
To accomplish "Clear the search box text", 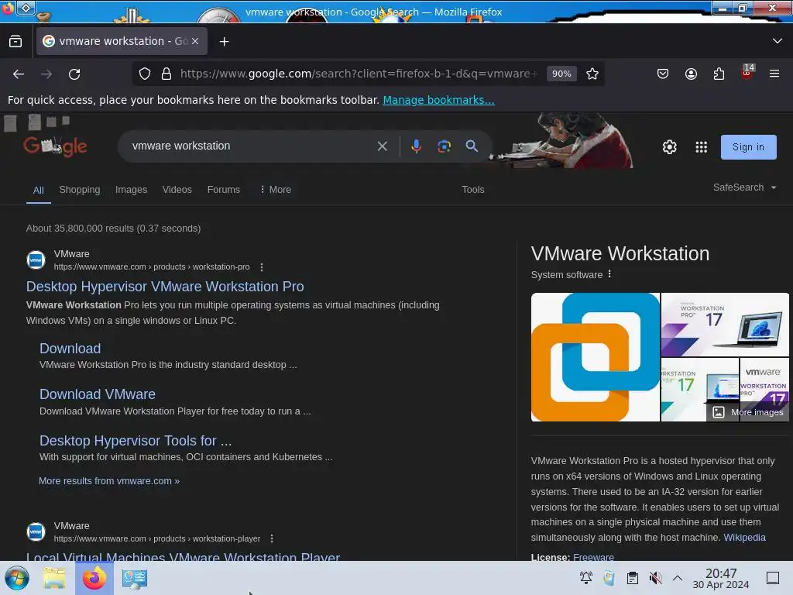I will click(383, 146).
